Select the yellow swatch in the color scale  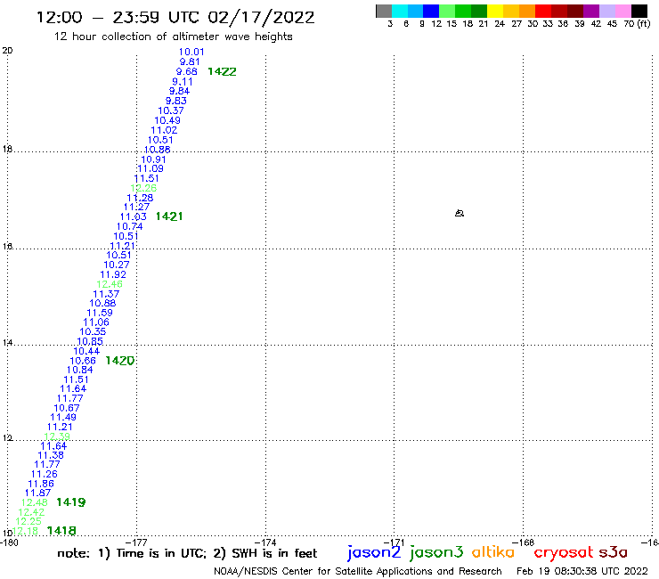[495, 11]
